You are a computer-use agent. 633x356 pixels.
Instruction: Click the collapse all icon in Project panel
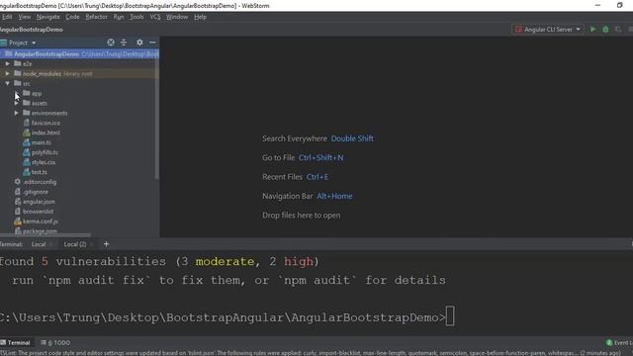(124, 43)
